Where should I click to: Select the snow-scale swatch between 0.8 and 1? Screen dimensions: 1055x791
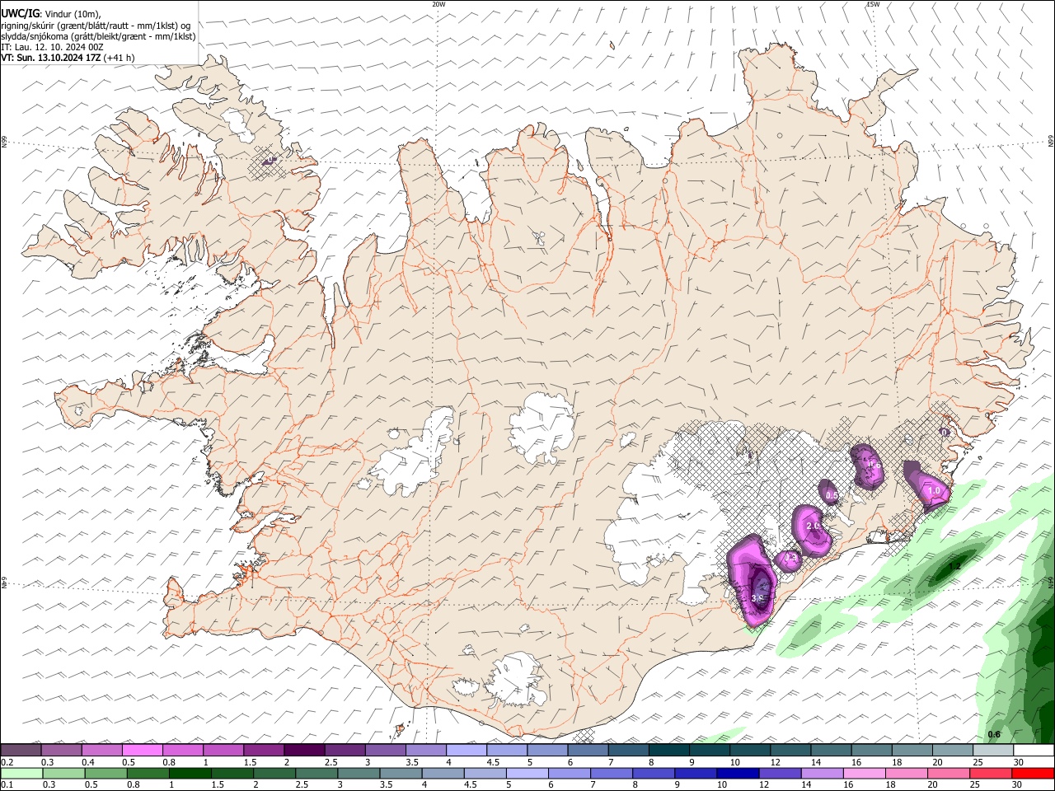tap(182, 750)
